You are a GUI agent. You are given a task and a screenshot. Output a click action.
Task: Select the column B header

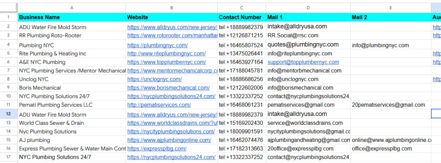(172, 8)
